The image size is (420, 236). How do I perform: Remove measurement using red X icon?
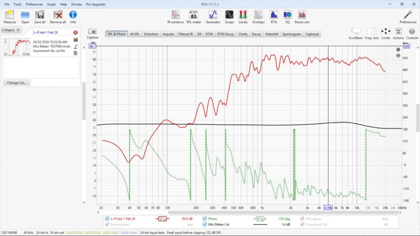point(75,32)
